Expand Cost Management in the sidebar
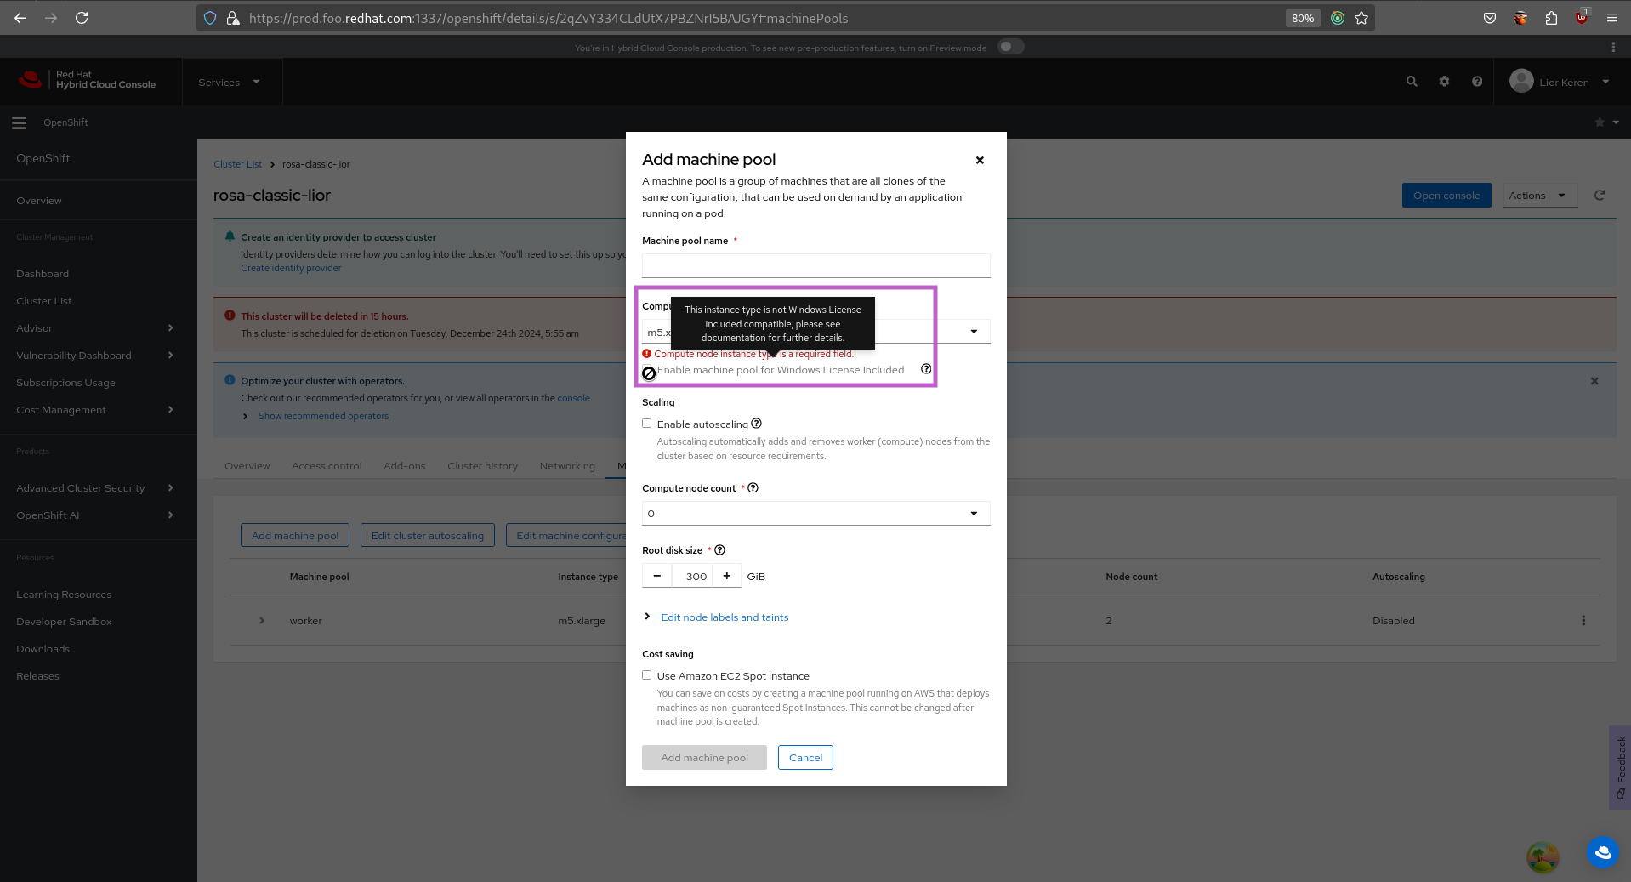1631x882 pixels. click(x=94, y=410)
